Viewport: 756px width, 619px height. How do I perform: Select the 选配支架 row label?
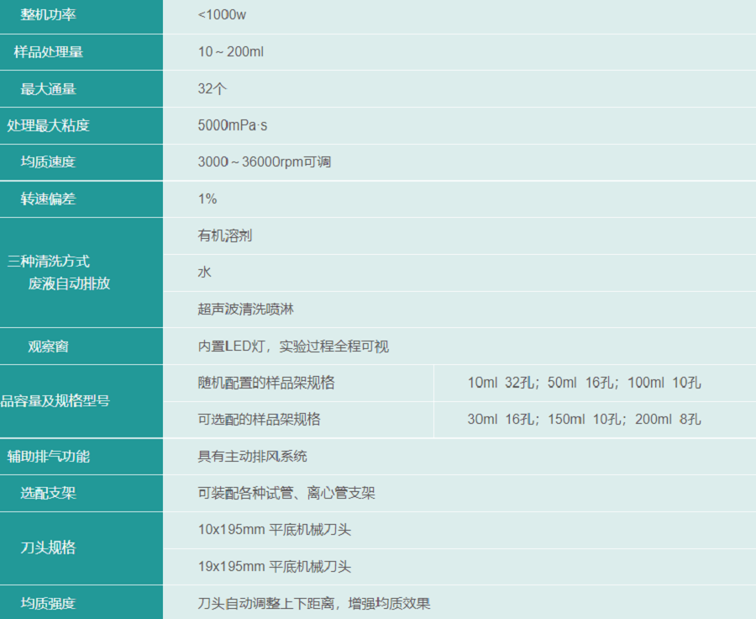tap(48, 493)
